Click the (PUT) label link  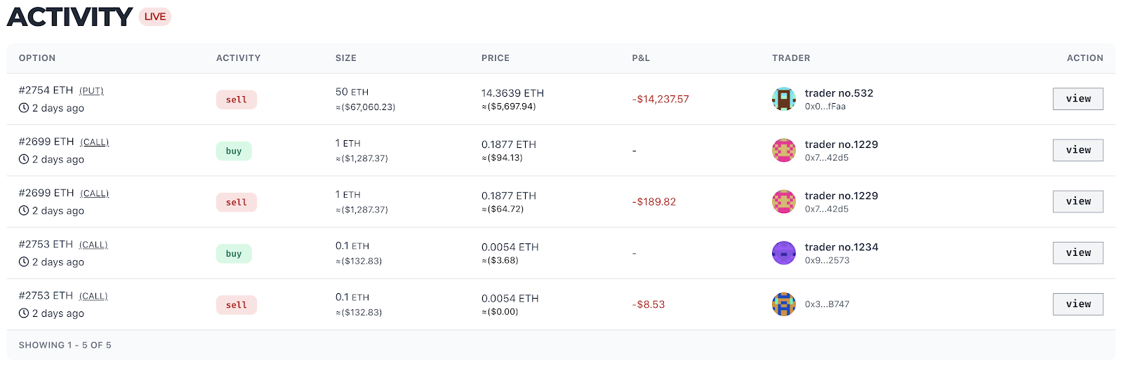point(91,91)
